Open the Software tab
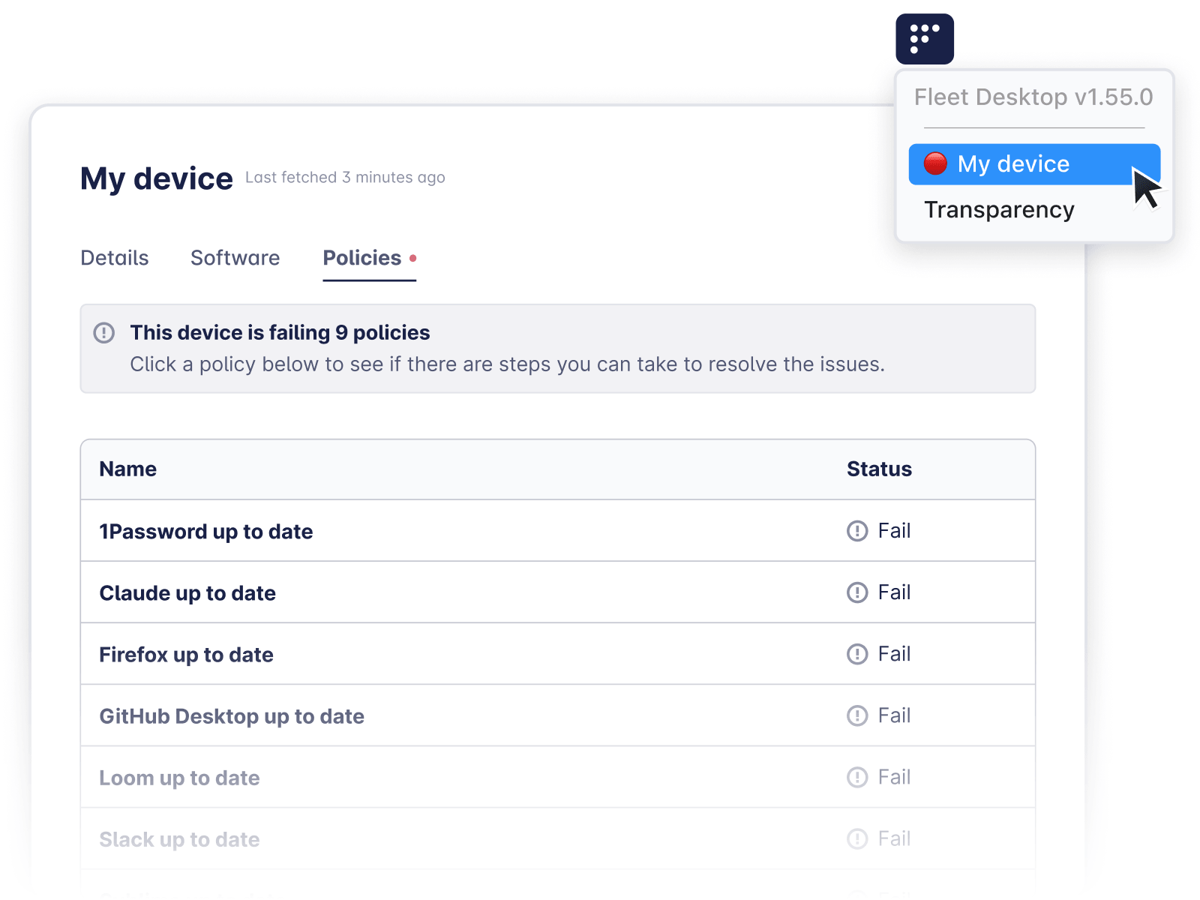The height and width of the screenshot is (900, 1200). pyautogui.click(x=235, y=258)
